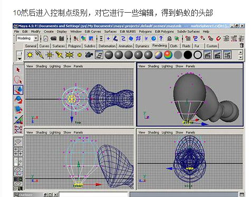Click Panels in top-left viewport

click(78, 67)
